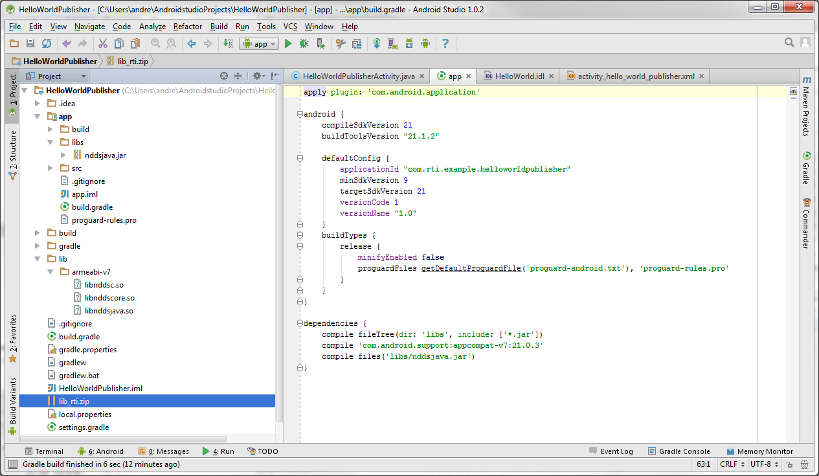The height and width of the screenshot is (476, 819).
Task: Open the Gradle Console
Action: 678,451
